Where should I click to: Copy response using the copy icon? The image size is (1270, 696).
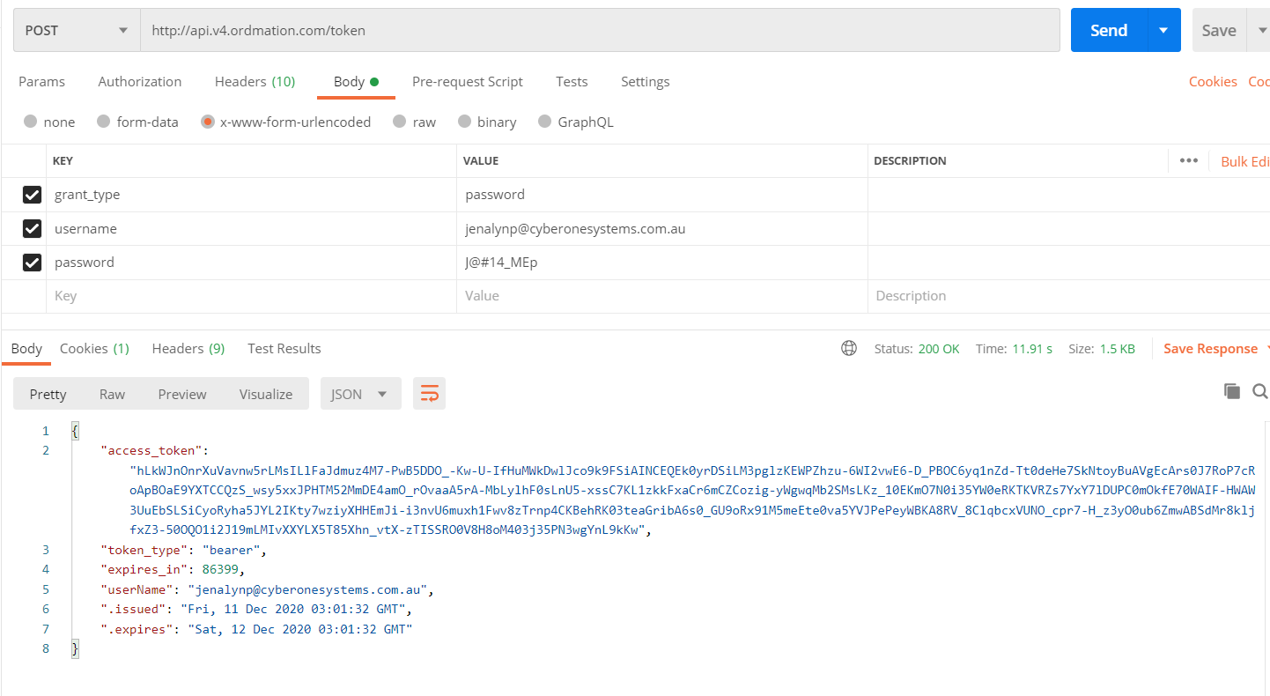click(x=1231, y=391)
